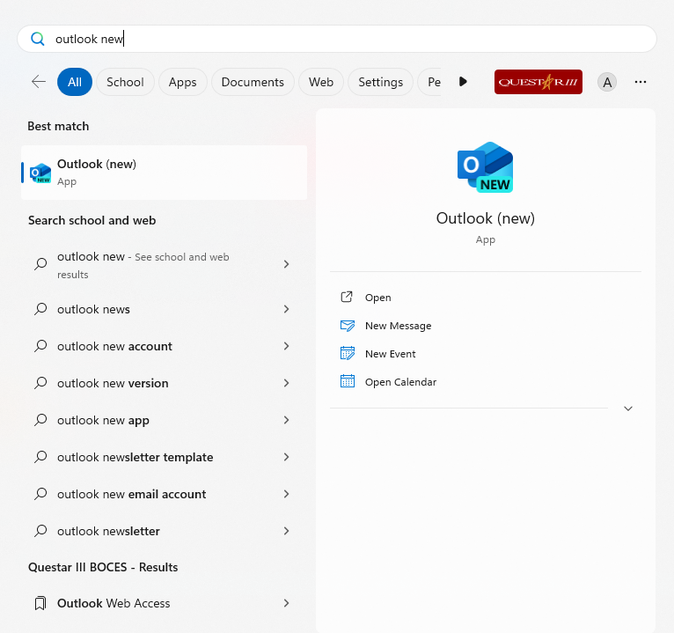
Task: Click search icon beside last outlook newsletter suggestion
Action: click(40, 531)
